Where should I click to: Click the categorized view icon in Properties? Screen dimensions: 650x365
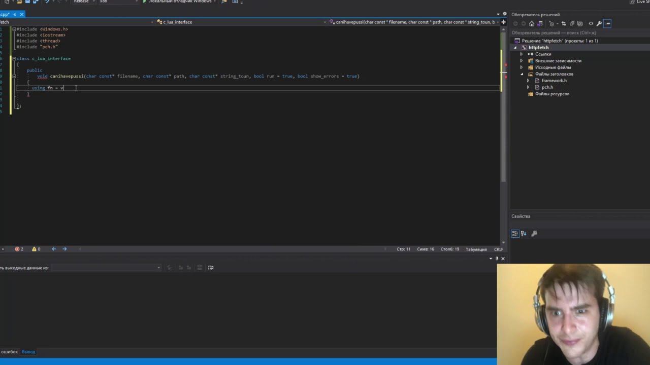click(515, 234)
